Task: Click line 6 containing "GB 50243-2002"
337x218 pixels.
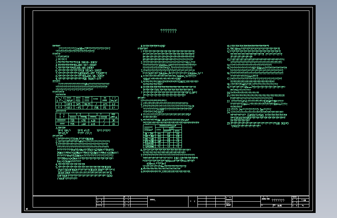Action: click(x=79, y=70)
